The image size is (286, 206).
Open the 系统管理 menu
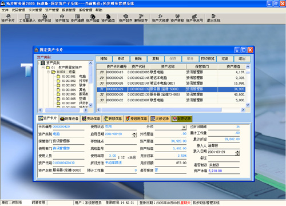(85, 10)
